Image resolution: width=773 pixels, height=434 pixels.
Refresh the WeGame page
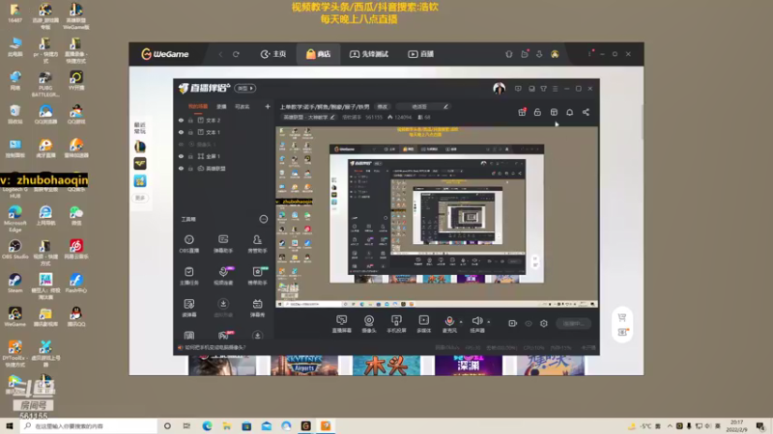tap(236, 54)
